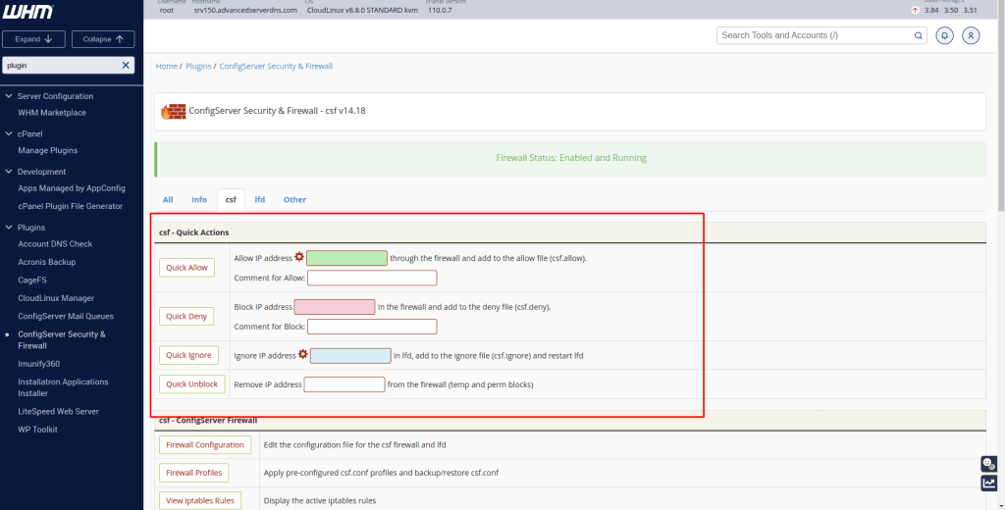Focus the blue Ignore IP address field
This screenshot has height=510, width=1005.
pyautogui.click(x=350, y=356)
